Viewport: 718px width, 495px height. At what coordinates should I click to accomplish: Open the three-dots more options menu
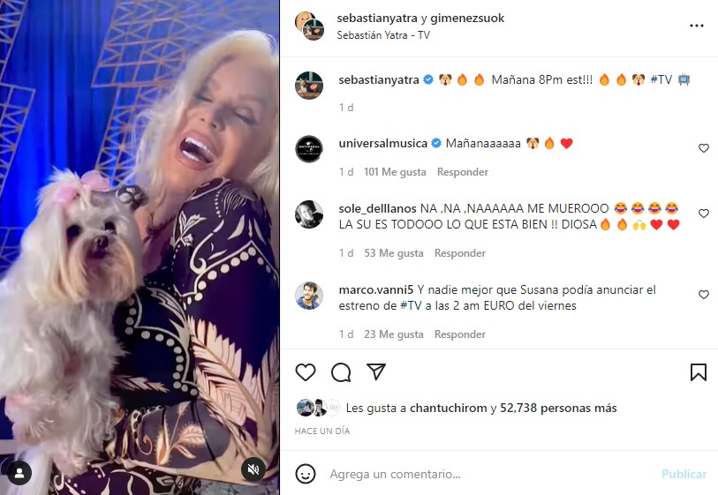[697, 26]
